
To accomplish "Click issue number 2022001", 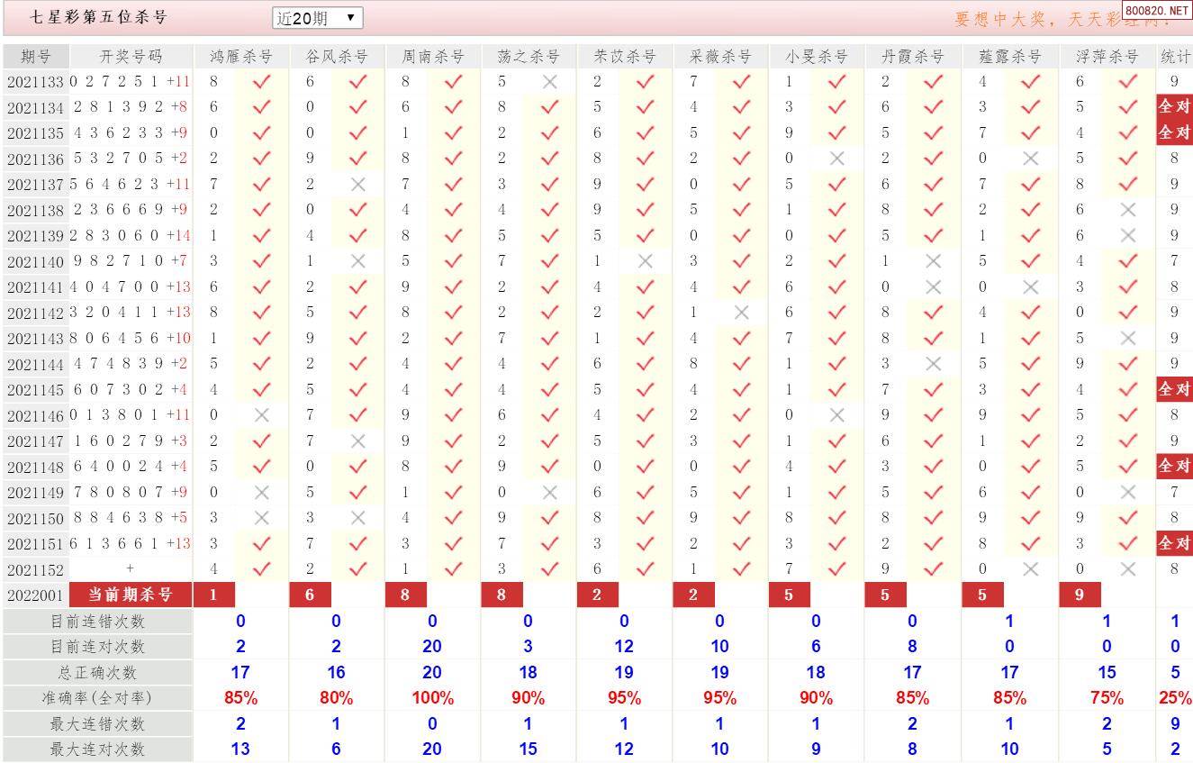I will (35, 595).
